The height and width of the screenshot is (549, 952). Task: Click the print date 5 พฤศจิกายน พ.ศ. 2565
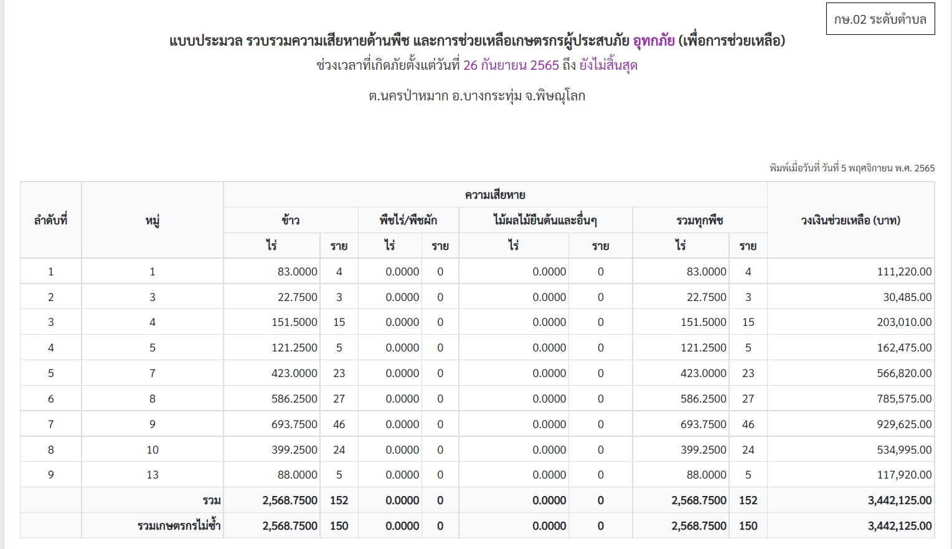click(x=888, y=168)
